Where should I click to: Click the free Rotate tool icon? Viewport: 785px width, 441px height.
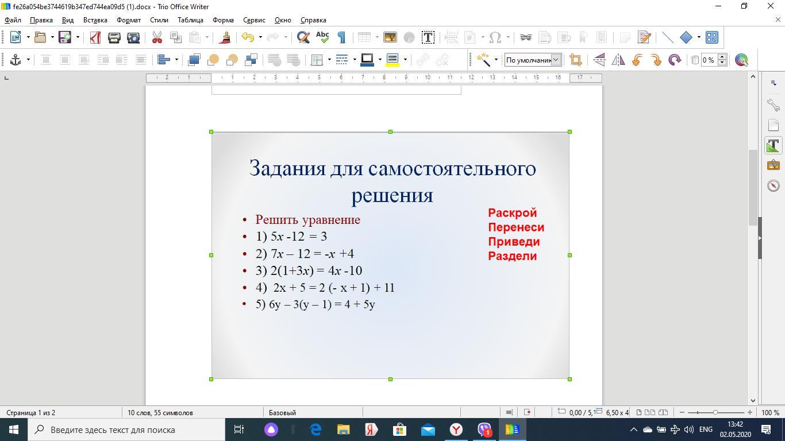point(675,60)
